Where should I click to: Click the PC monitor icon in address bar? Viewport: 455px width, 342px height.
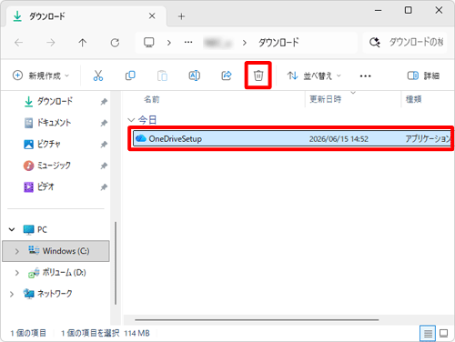148,43
